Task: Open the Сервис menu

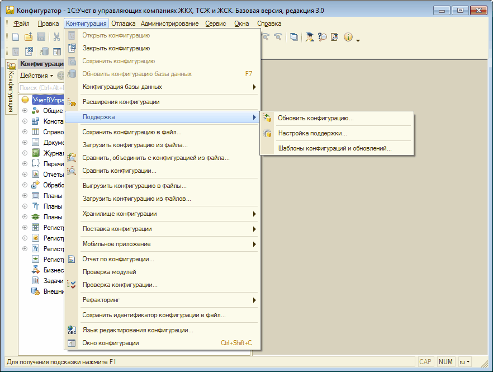Action: coord(216,23)
